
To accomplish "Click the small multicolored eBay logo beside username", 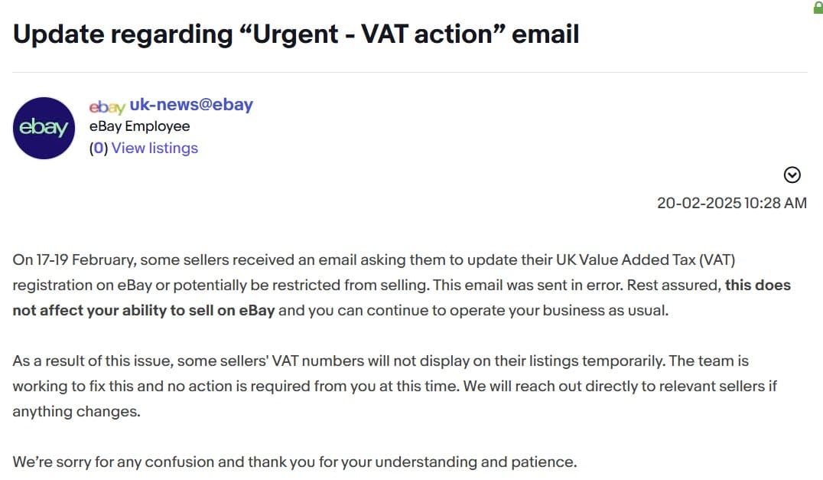I will click(107, 106).
